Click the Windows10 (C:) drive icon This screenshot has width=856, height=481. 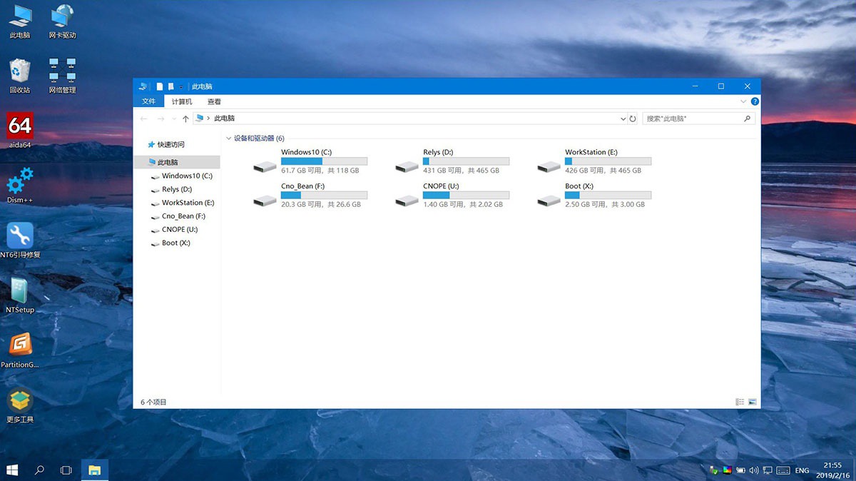click(265, 166)
